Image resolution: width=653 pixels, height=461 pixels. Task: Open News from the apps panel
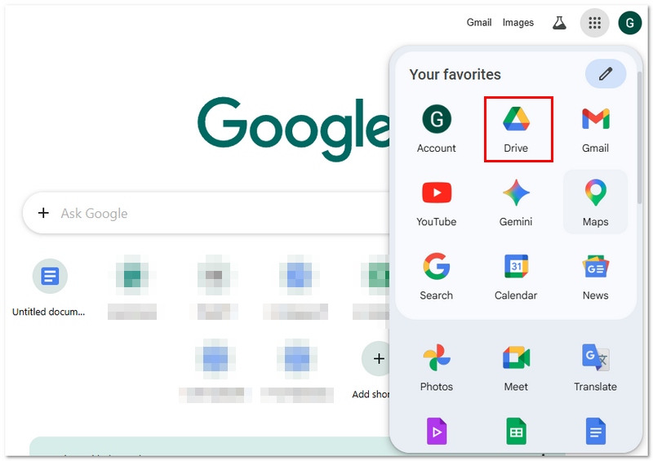(x=595, y=276)
